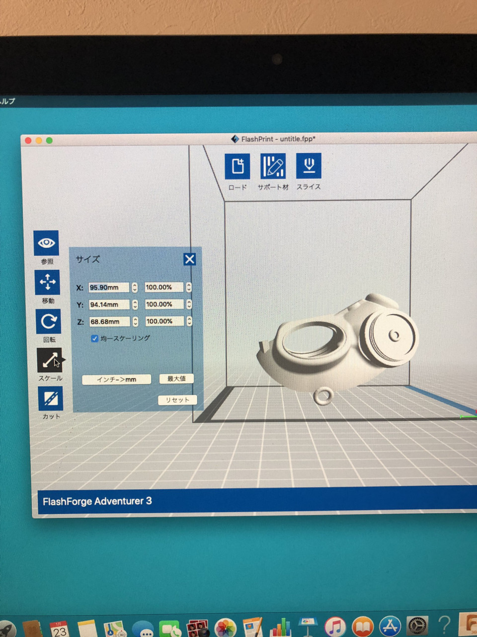Click the Z percentage field 100.00%

(165, 321)
